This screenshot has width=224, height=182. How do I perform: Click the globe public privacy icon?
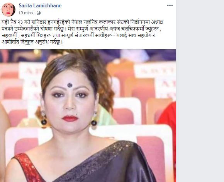click(39, 13)
